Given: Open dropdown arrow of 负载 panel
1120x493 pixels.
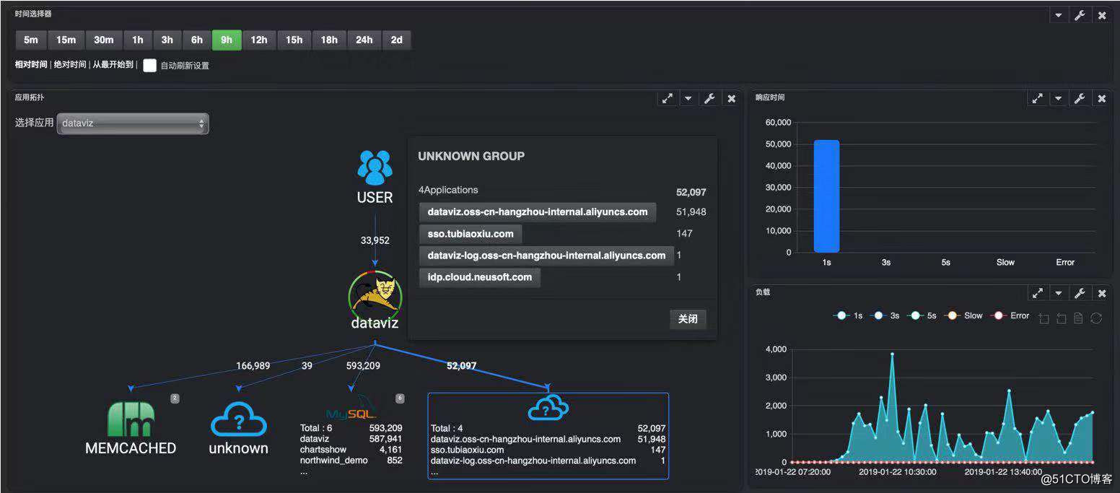Looking at the screenshot, I should 1059,293.
